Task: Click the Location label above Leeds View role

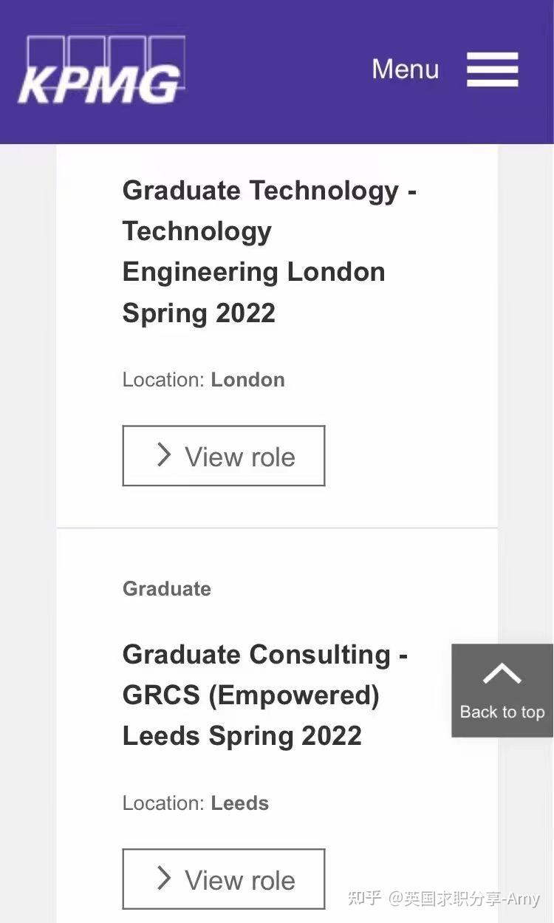Action: 163,803
